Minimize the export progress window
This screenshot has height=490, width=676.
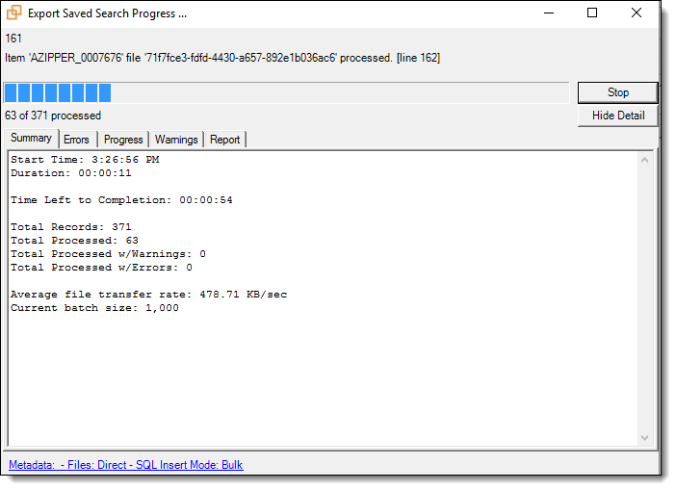pyautogui.click(x=548, y=13)
